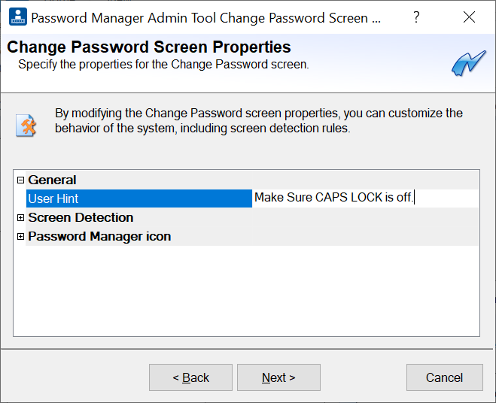The height and width of the screenshot is (406, 499).
Task: Go to the previous page with Back
Action: [x=191, y=377]
